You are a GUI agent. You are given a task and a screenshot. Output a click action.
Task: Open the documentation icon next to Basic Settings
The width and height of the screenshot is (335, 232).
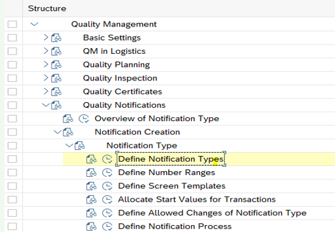pyautogui.click(x=56, y=38)
